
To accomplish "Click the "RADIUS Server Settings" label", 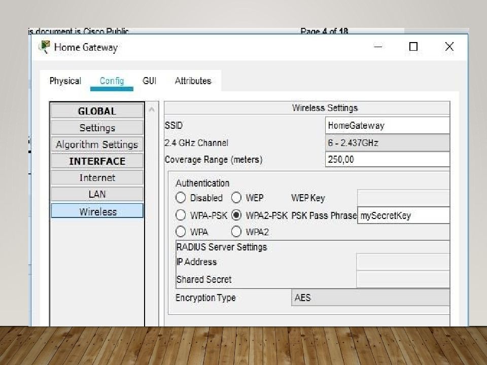I will click(x=222, y=247).
